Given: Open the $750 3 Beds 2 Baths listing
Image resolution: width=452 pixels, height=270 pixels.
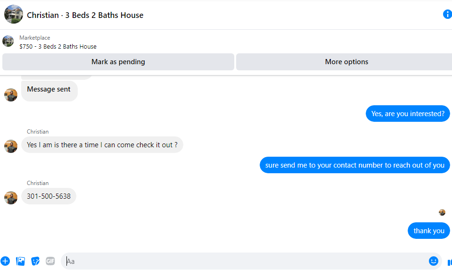Looking at the screenshot, I should point(58,46).
